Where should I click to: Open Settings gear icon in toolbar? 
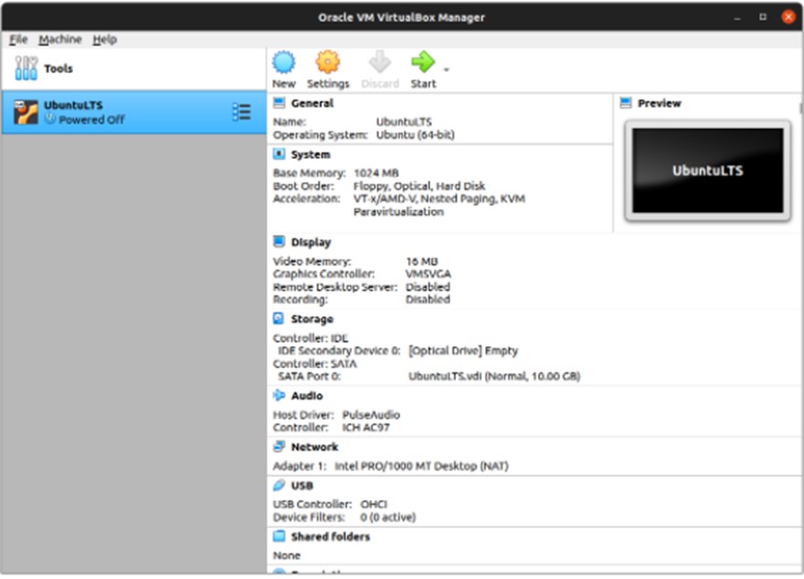(328, 62)
